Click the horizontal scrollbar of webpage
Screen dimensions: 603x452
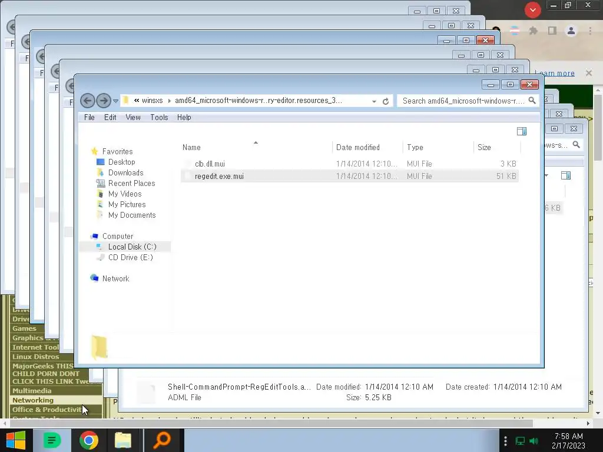click(271, 424)
